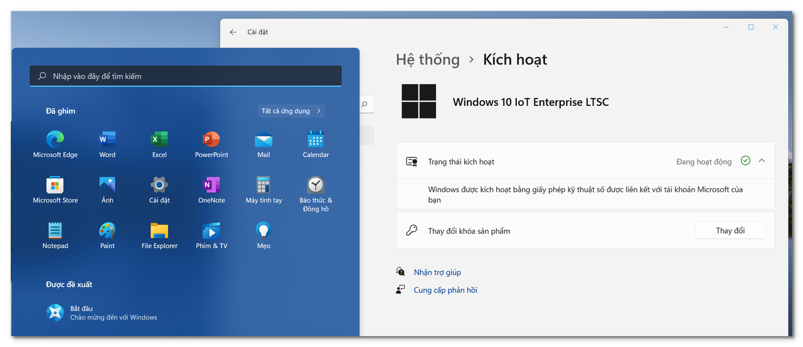This screenshot has width=803, height=347.
Task: Click the Start menu search magnifier icon
Action: click(42, 76)
